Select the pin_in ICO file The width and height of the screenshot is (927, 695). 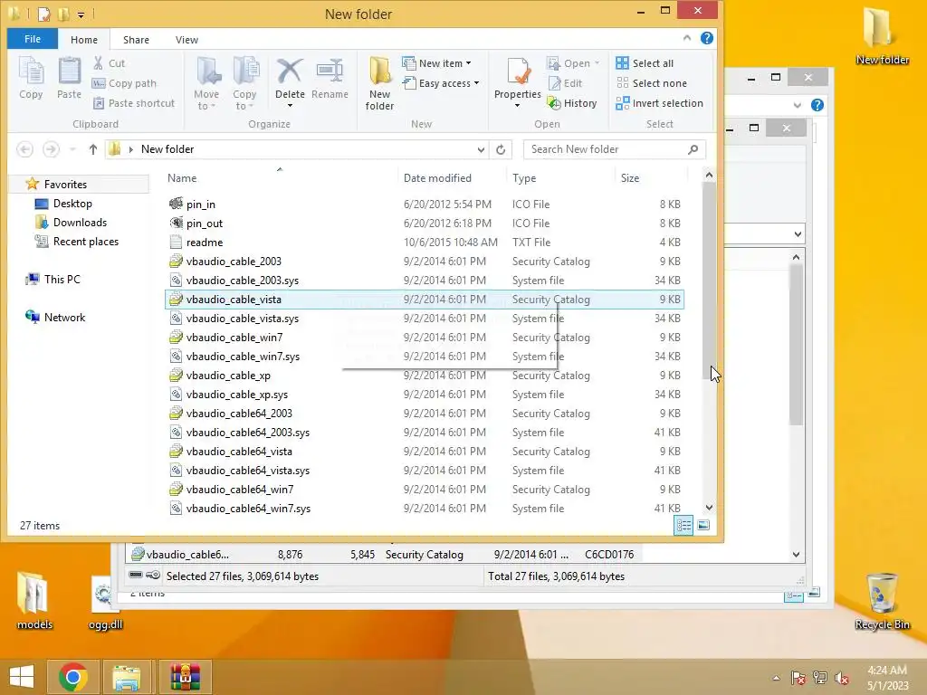(424, 204)
